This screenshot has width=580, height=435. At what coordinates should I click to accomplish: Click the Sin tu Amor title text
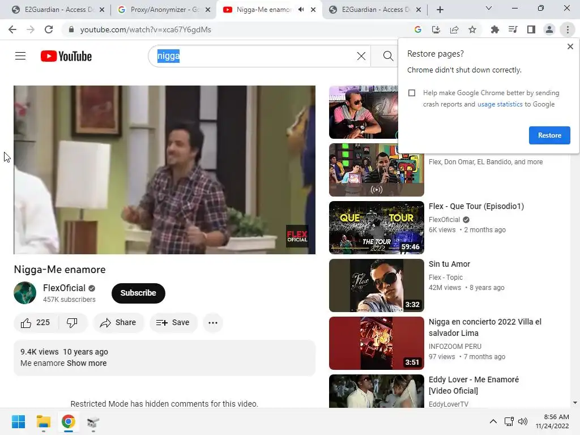[x=449, y=264]
